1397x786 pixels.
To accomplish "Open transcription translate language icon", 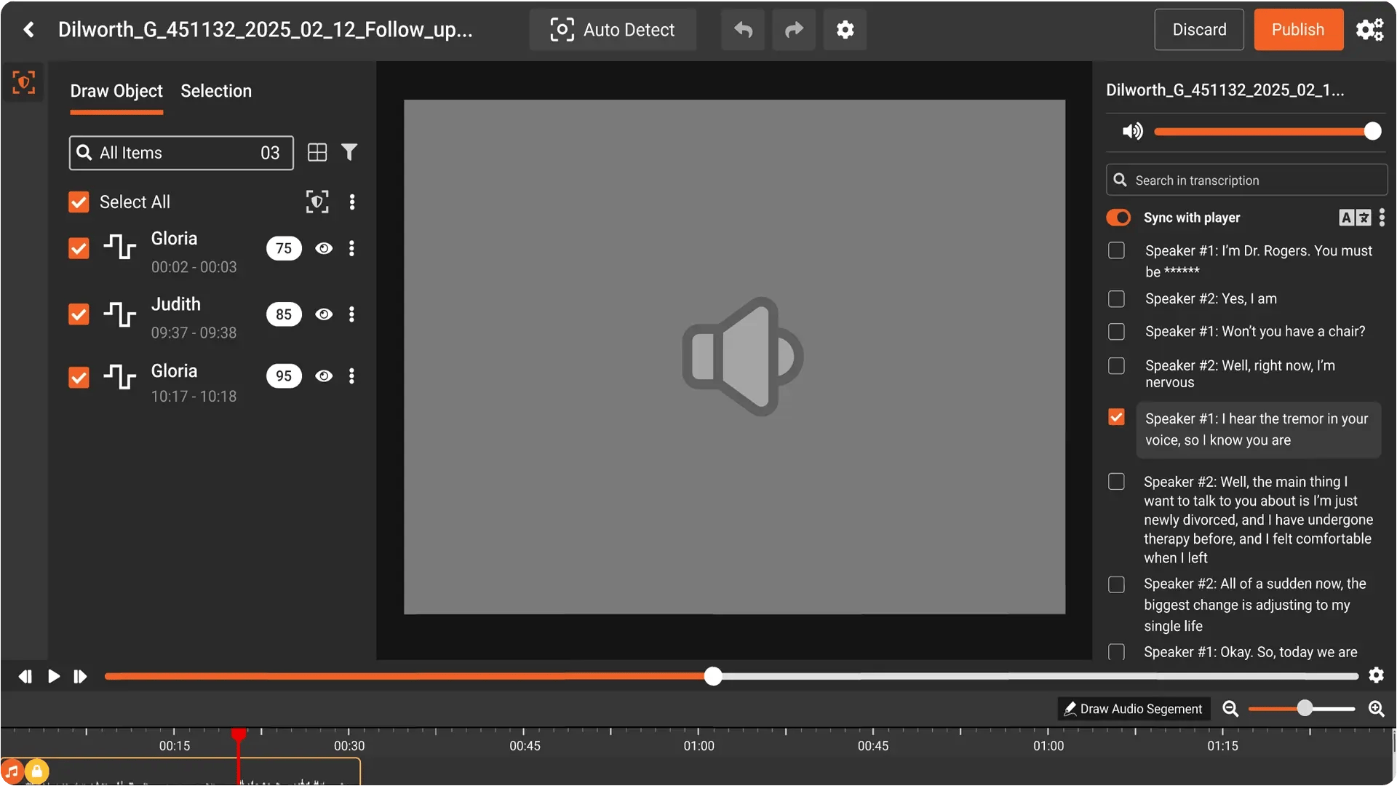I will click(x=1355, y=218).
